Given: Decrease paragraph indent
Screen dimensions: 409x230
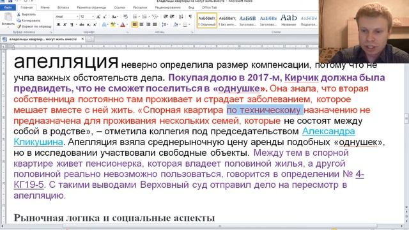Looking at the screenshot, I should [x=166, y=17].
